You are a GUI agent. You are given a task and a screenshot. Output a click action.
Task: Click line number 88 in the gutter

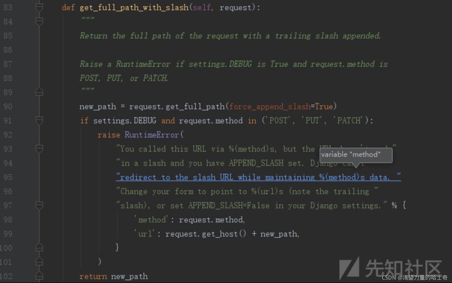point(8,78)
